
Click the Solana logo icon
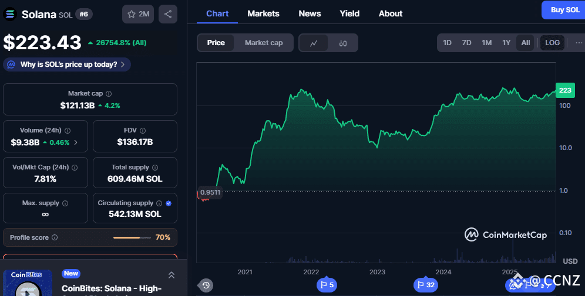[x=10, y=14]
